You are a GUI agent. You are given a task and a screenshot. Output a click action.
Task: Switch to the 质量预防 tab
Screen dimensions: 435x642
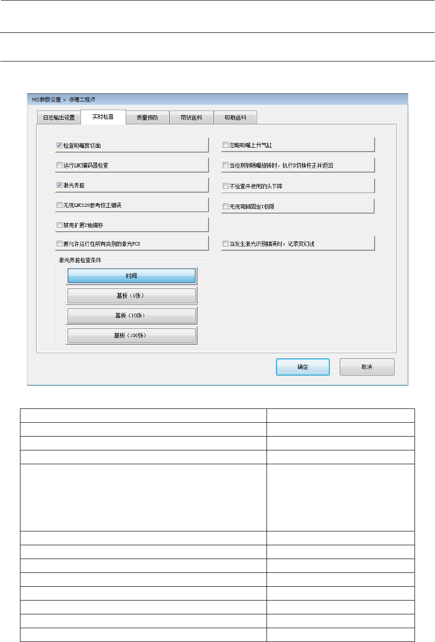click(x=147, y=118)
